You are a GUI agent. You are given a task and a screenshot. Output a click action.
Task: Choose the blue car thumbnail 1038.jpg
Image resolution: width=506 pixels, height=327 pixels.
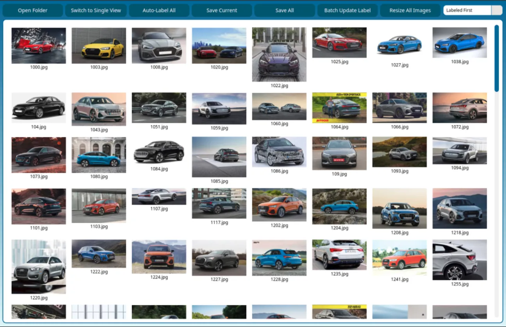[460, 43]
